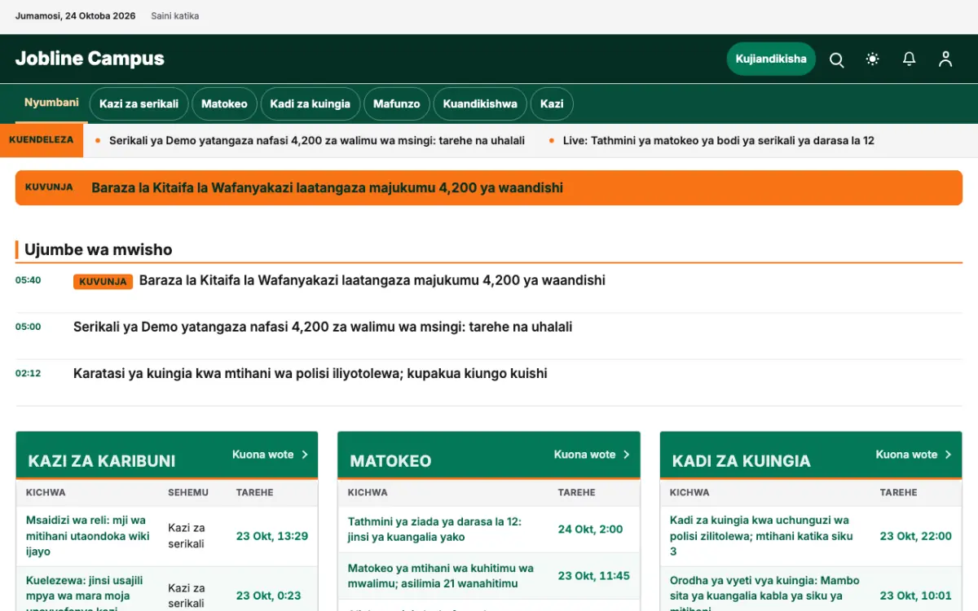Click TAREHE column header in Matokeo table
The image size is (978, 611).
click(x=577, y=492)
